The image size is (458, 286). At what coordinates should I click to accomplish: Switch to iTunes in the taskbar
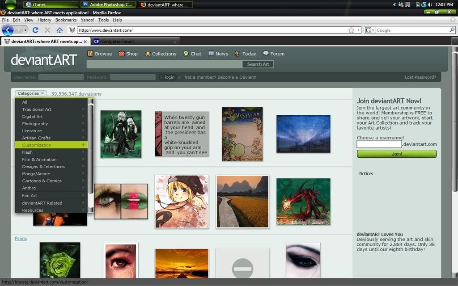(51, 4)
